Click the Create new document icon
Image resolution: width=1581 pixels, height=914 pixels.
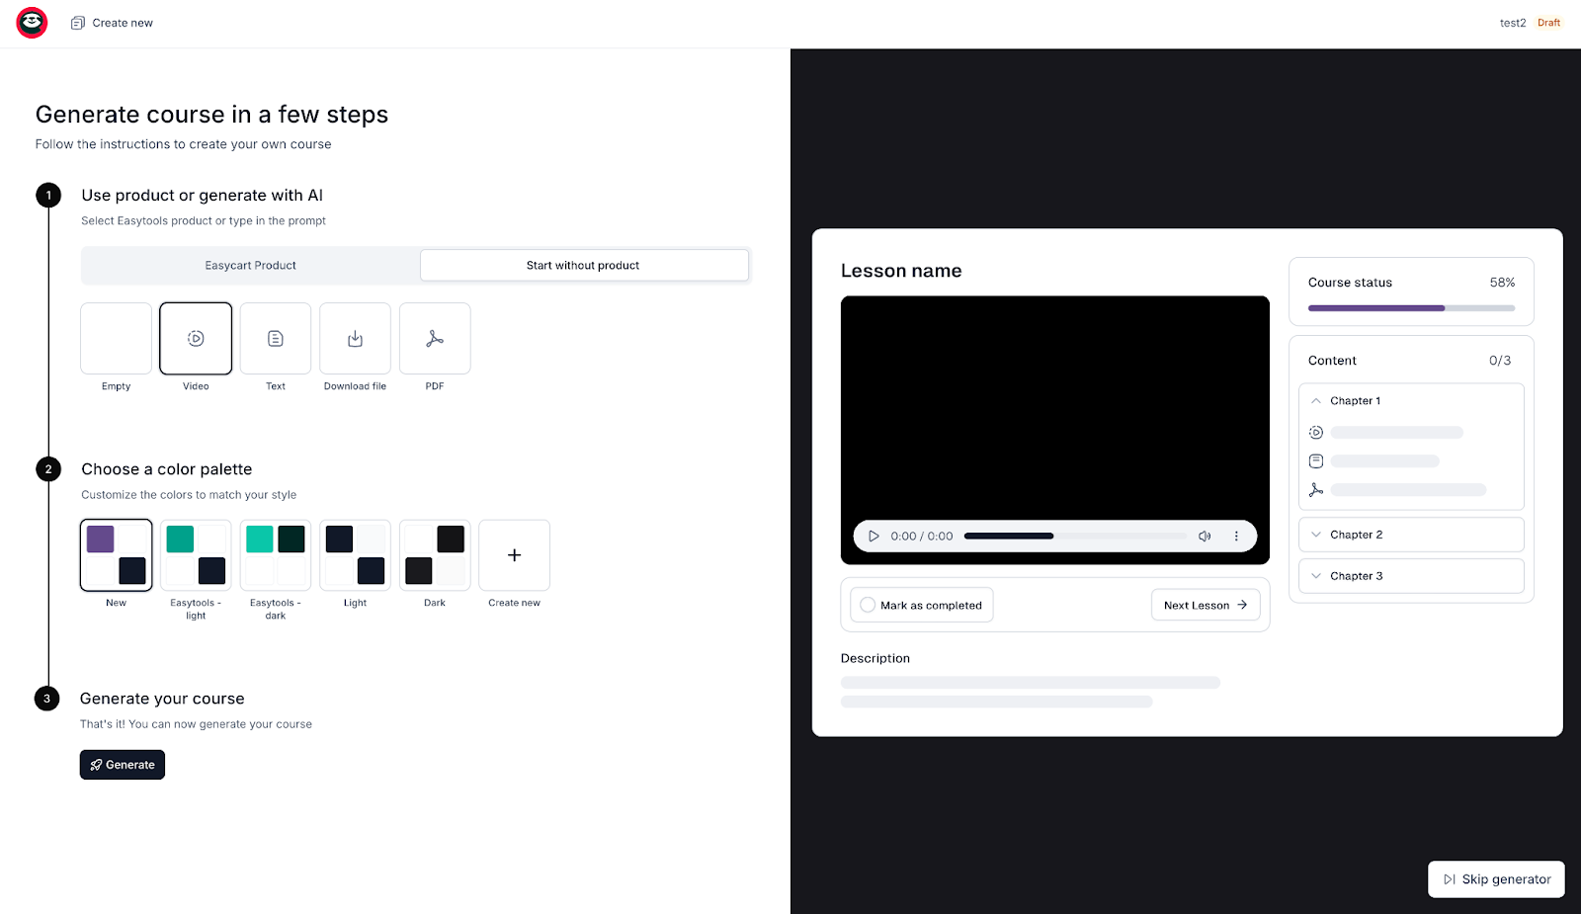pyautogui.click(x=78, y=23)
